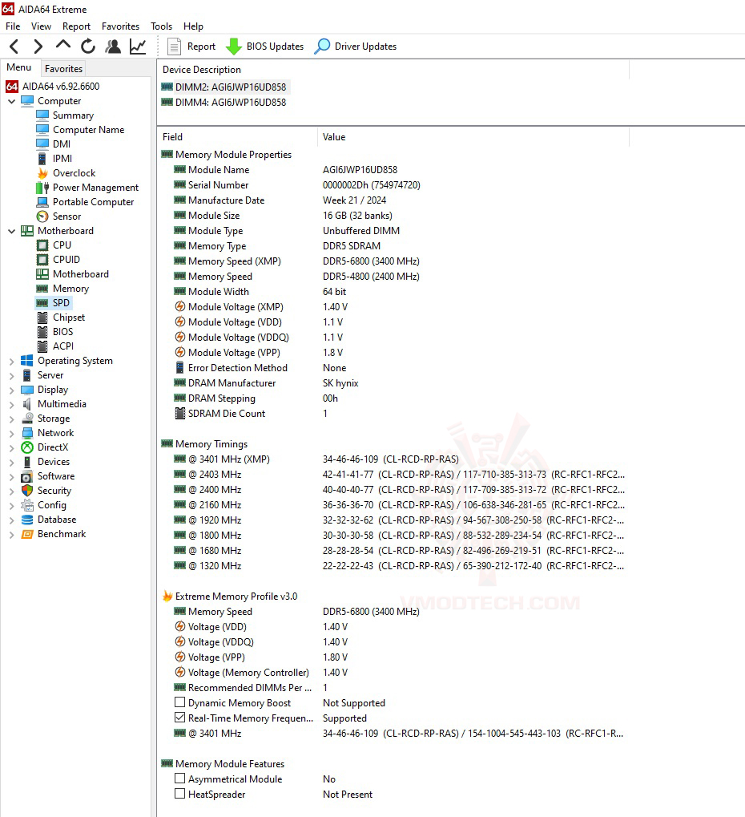Open the user management icon in toolbar
Image resolution: width=745 pixels, height=817 pixels.
[112, 47]
